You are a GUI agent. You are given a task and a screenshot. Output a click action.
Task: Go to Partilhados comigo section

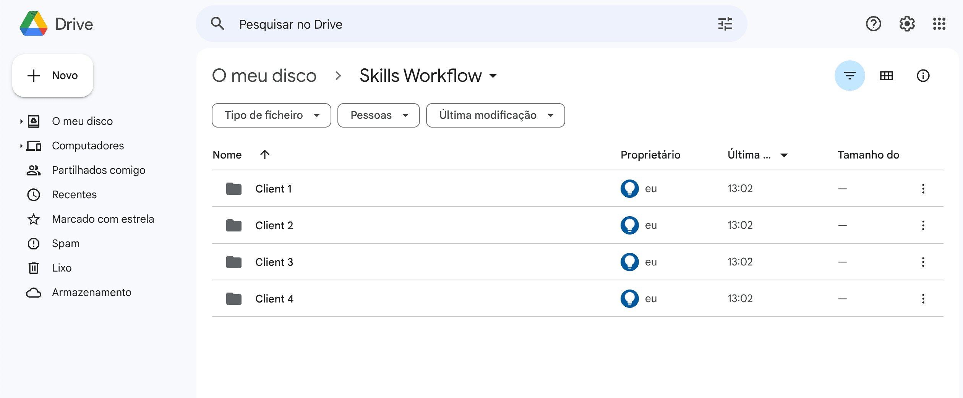(98, 170)
